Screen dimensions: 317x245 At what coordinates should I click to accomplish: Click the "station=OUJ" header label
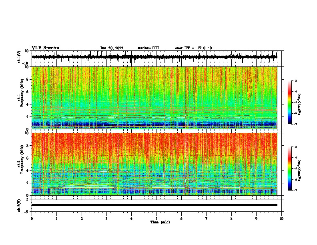(x=148, y=48)
